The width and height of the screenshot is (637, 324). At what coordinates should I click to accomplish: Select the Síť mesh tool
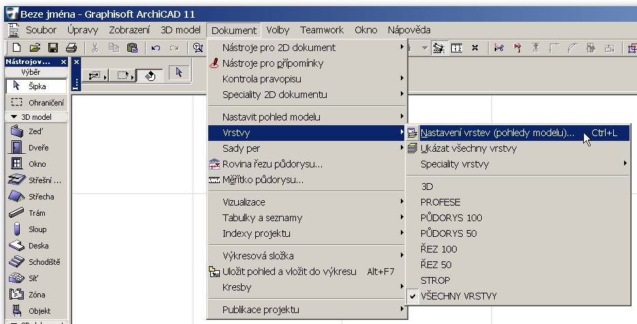(36, 278)
